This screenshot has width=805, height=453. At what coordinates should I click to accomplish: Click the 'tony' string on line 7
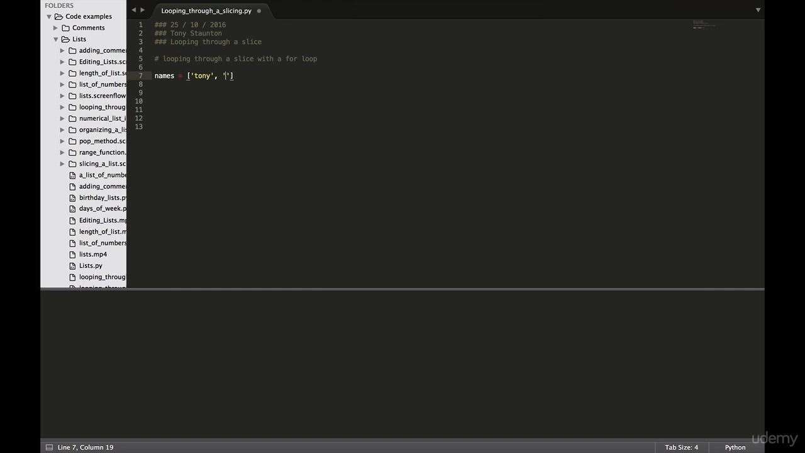[202, 75]
